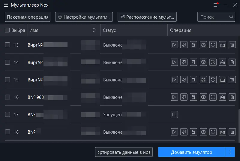Open Настройки мультипл... settings button
The height and width of the screenshot is (161, 240).
coord(84,17)
